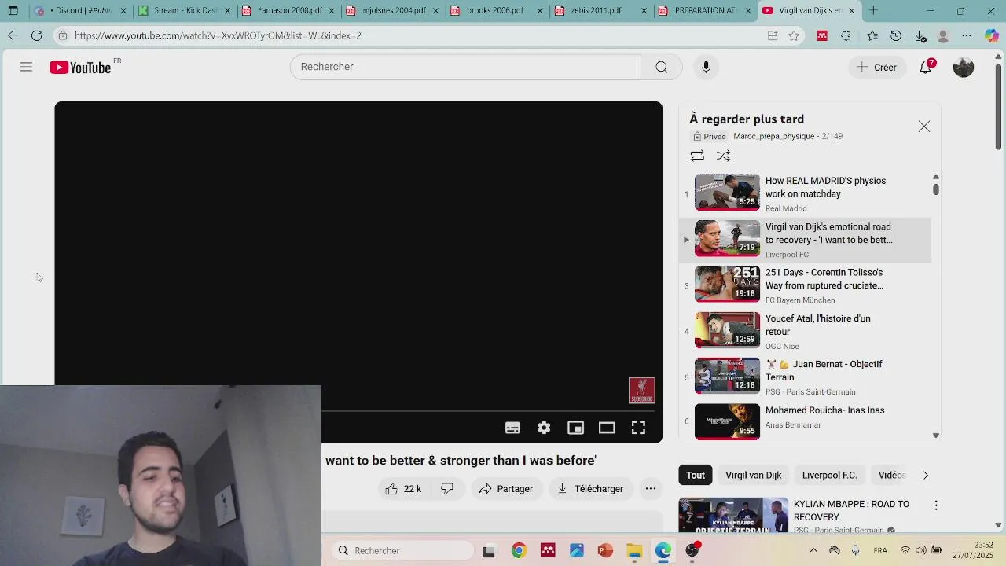Screen dimensions: 1006x566
Task: Open a new browser tab
Action: 873,11
